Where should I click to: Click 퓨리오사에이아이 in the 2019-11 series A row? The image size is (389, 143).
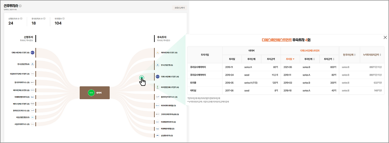[198, 67]
